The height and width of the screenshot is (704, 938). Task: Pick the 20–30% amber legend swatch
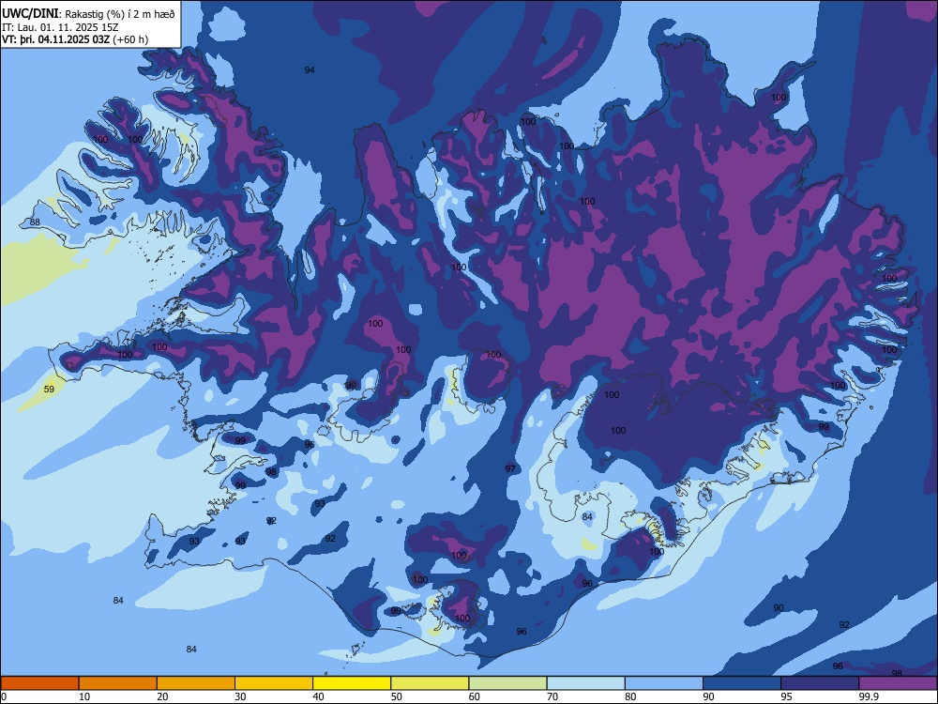pos(196,683)
